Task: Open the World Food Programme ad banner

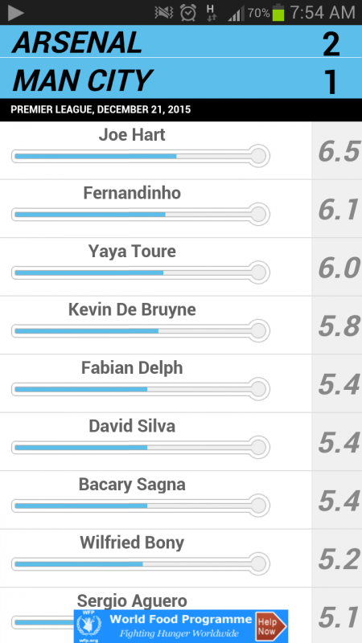Action: (x=181, y=626)
